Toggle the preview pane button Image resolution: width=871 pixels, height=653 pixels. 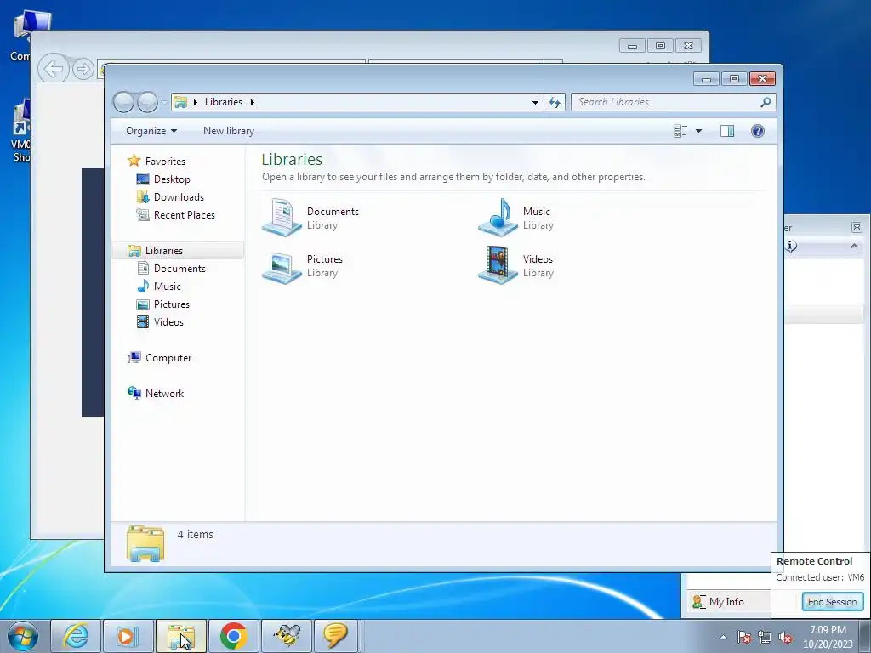click(727, 131)
